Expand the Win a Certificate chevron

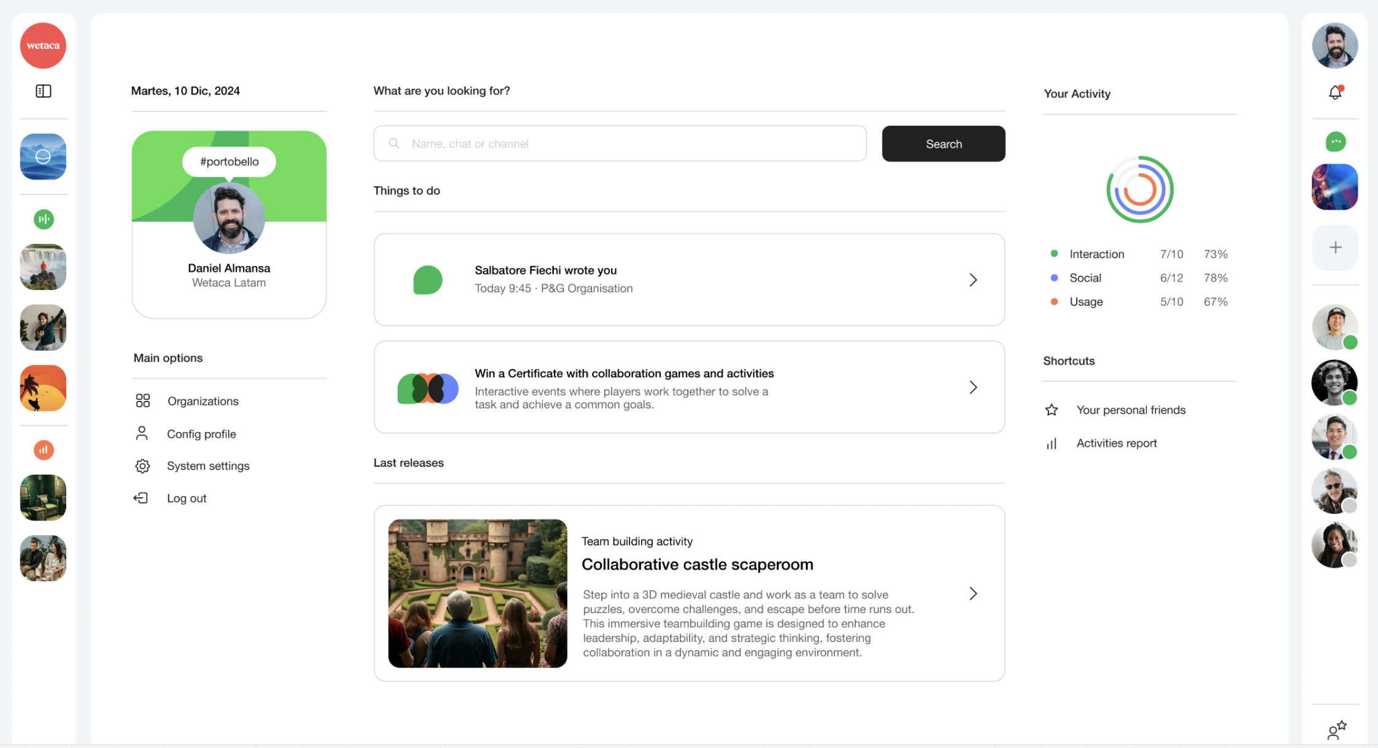[973, 387]
